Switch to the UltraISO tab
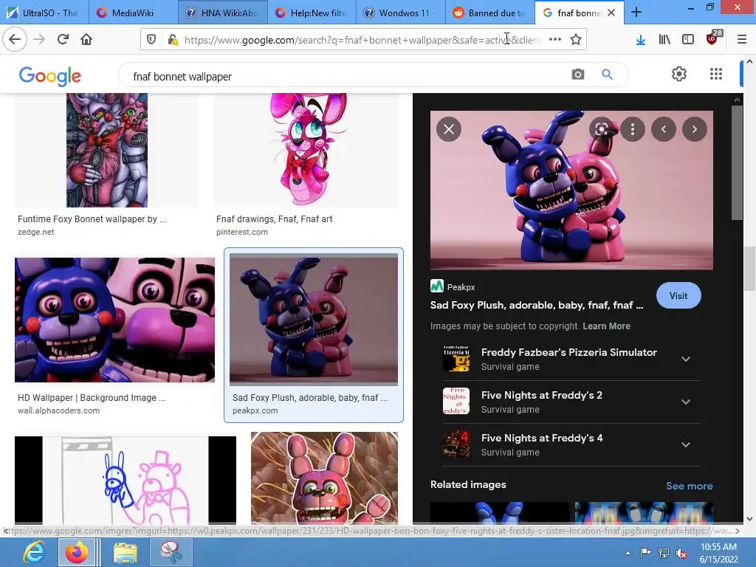Image resolution: width=756 pixels, height=567 pixels. click(44, 13)
